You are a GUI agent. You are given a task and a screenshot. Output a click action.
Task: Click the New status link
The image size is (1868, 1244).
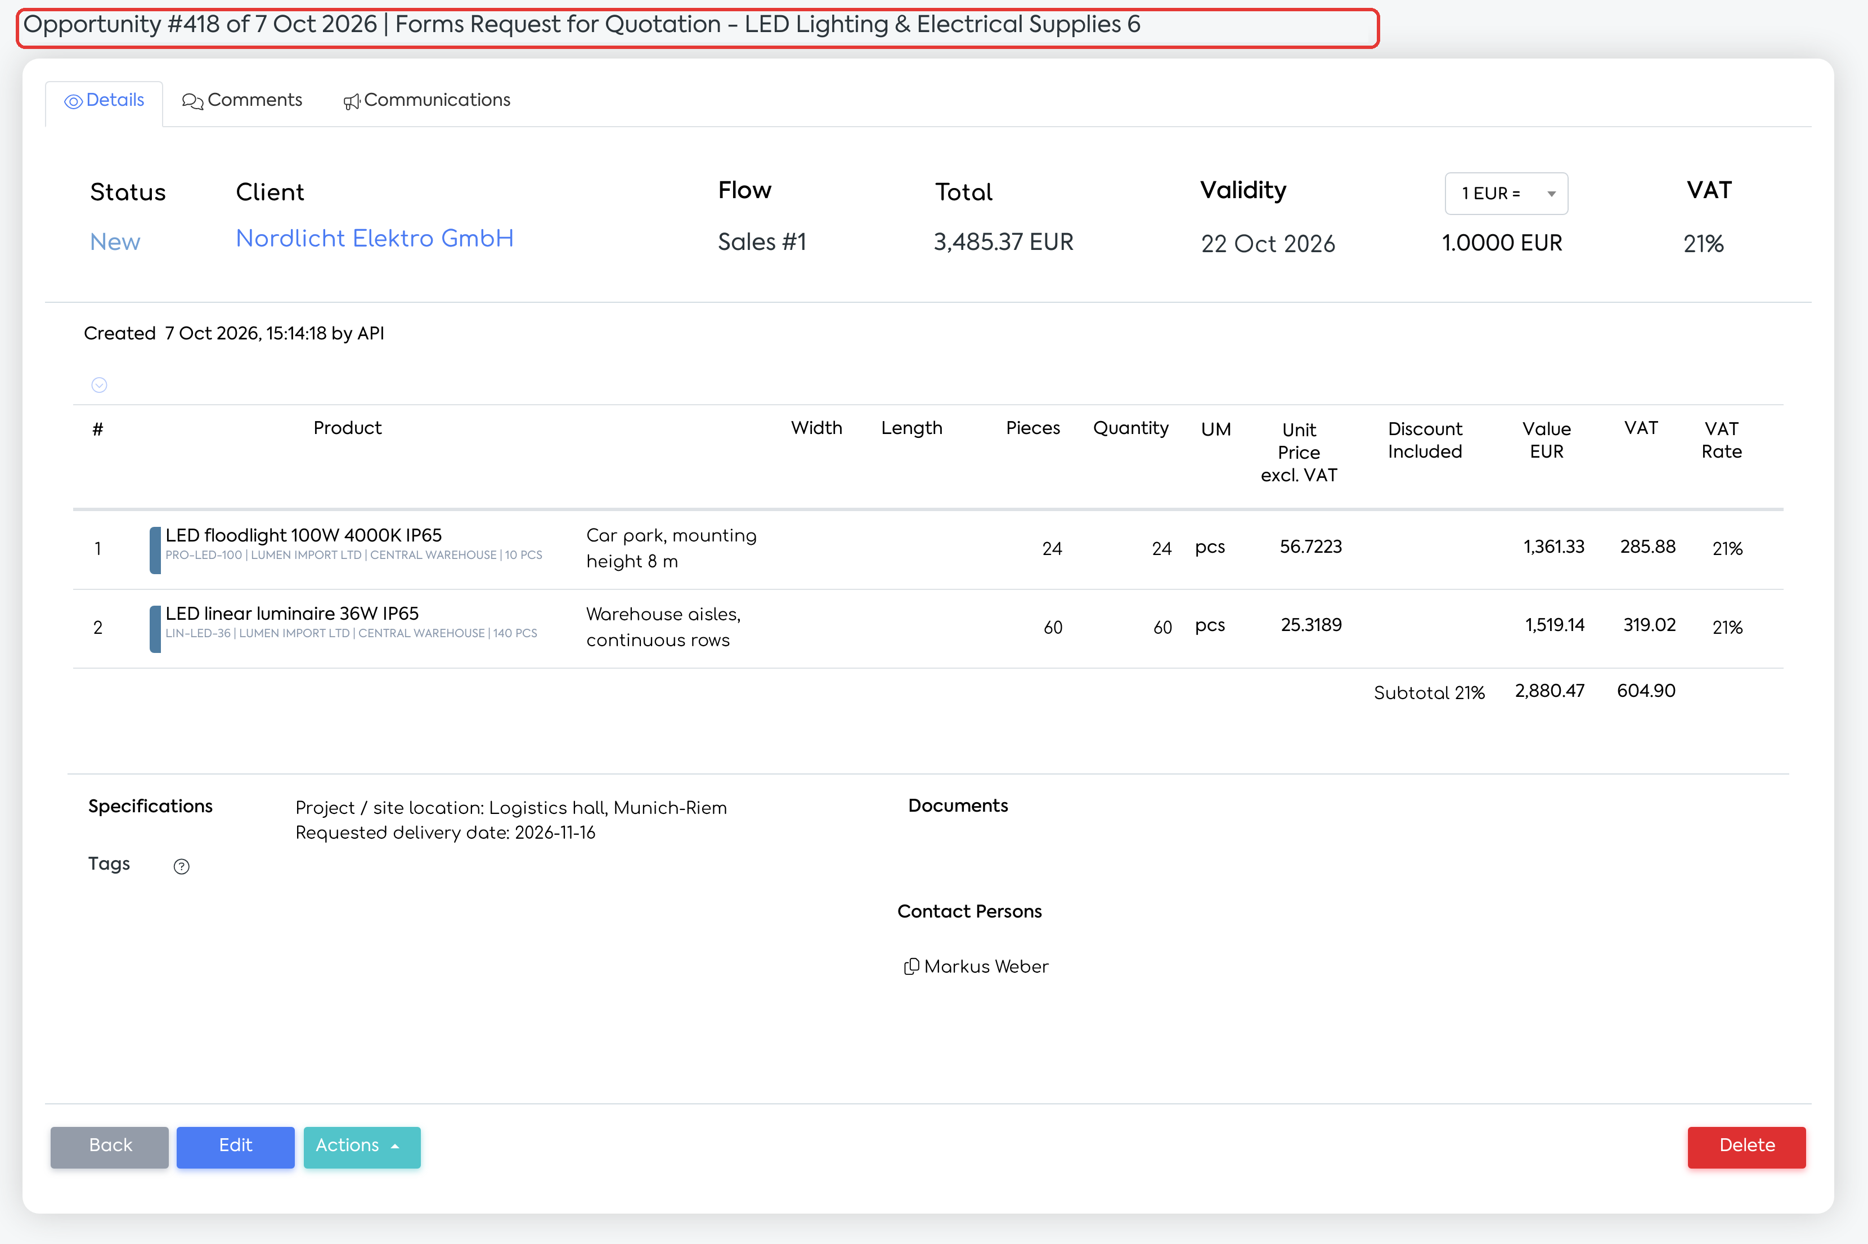point(115,242)
